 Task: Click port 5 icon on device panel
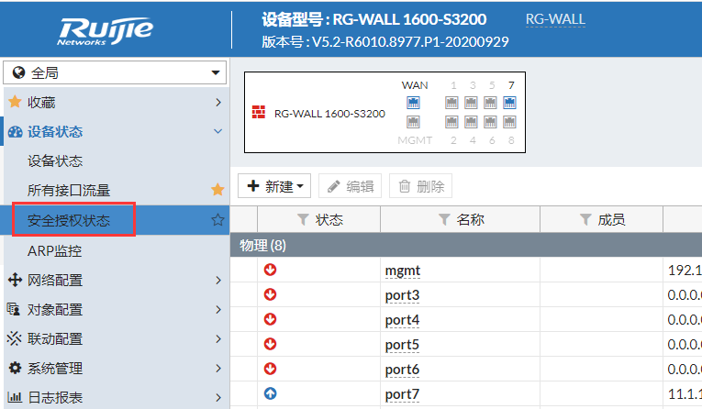[490, 103]
